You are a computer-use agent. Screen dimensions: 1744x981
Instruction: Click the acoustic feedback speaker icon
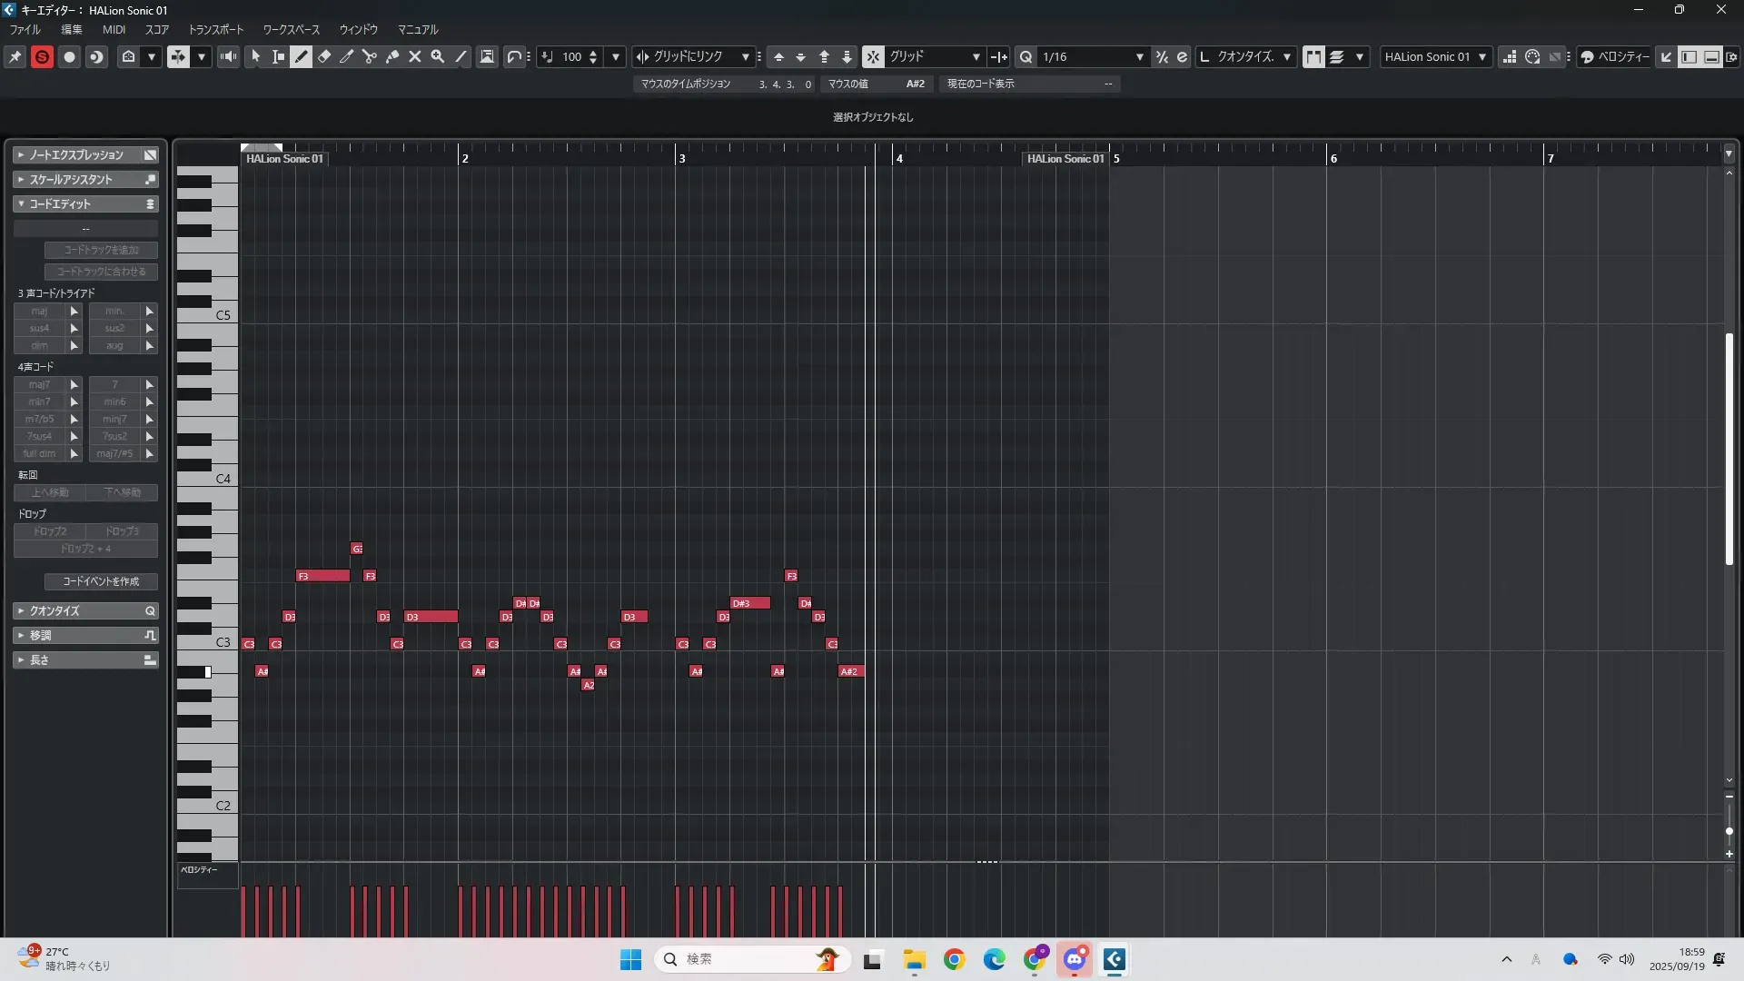pos(228,56)
